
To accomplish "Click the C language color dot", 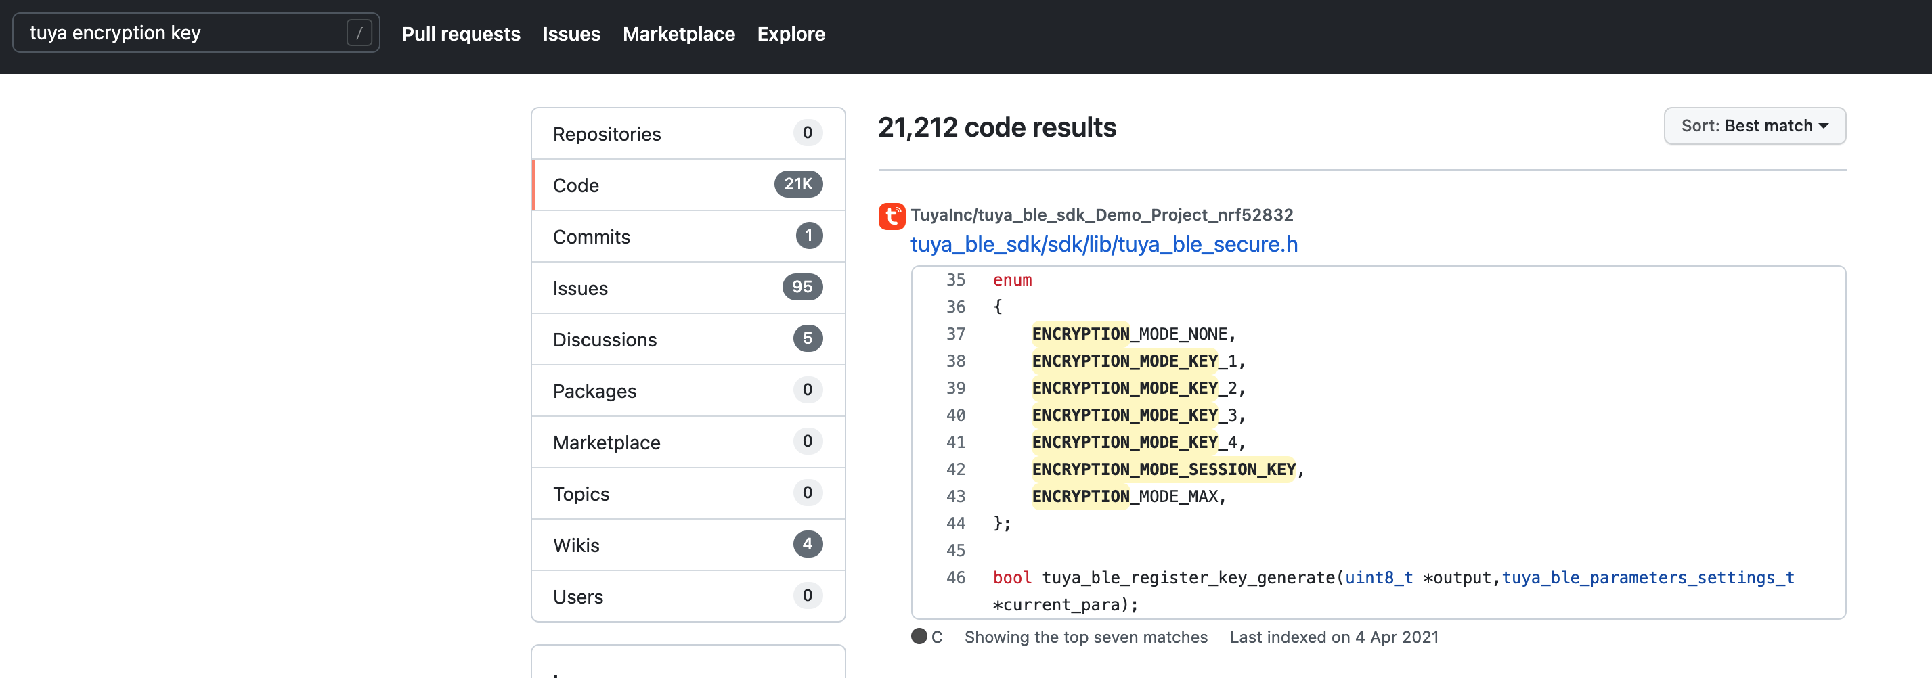I will [x=919, y=636].
